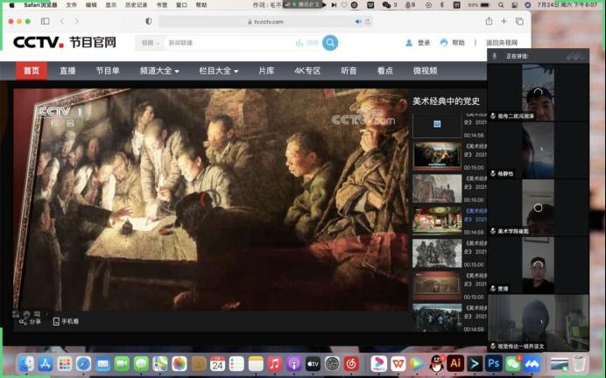The height and width of the screenshot is (378, 606).
Task: Go forward in Safari history
Action: 76,21
